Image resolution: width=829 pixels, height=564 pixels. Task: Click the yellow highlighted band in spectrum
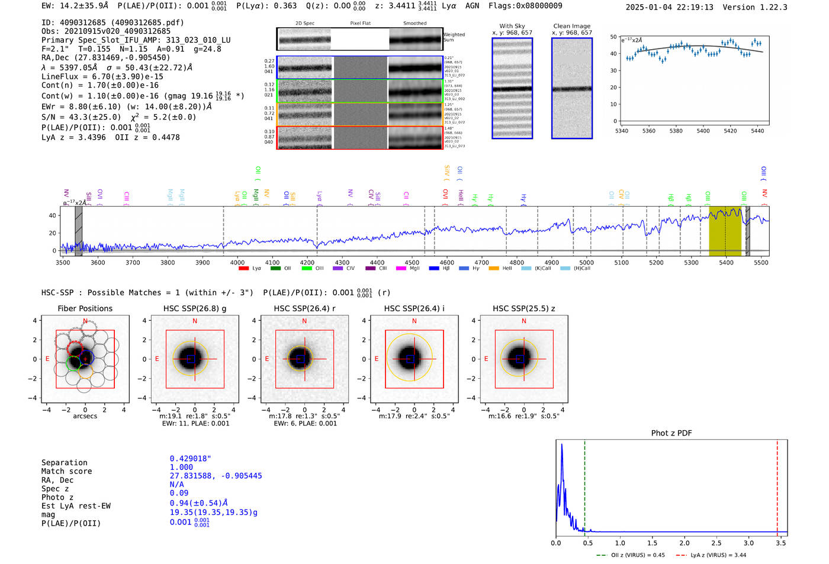point(725,231)
